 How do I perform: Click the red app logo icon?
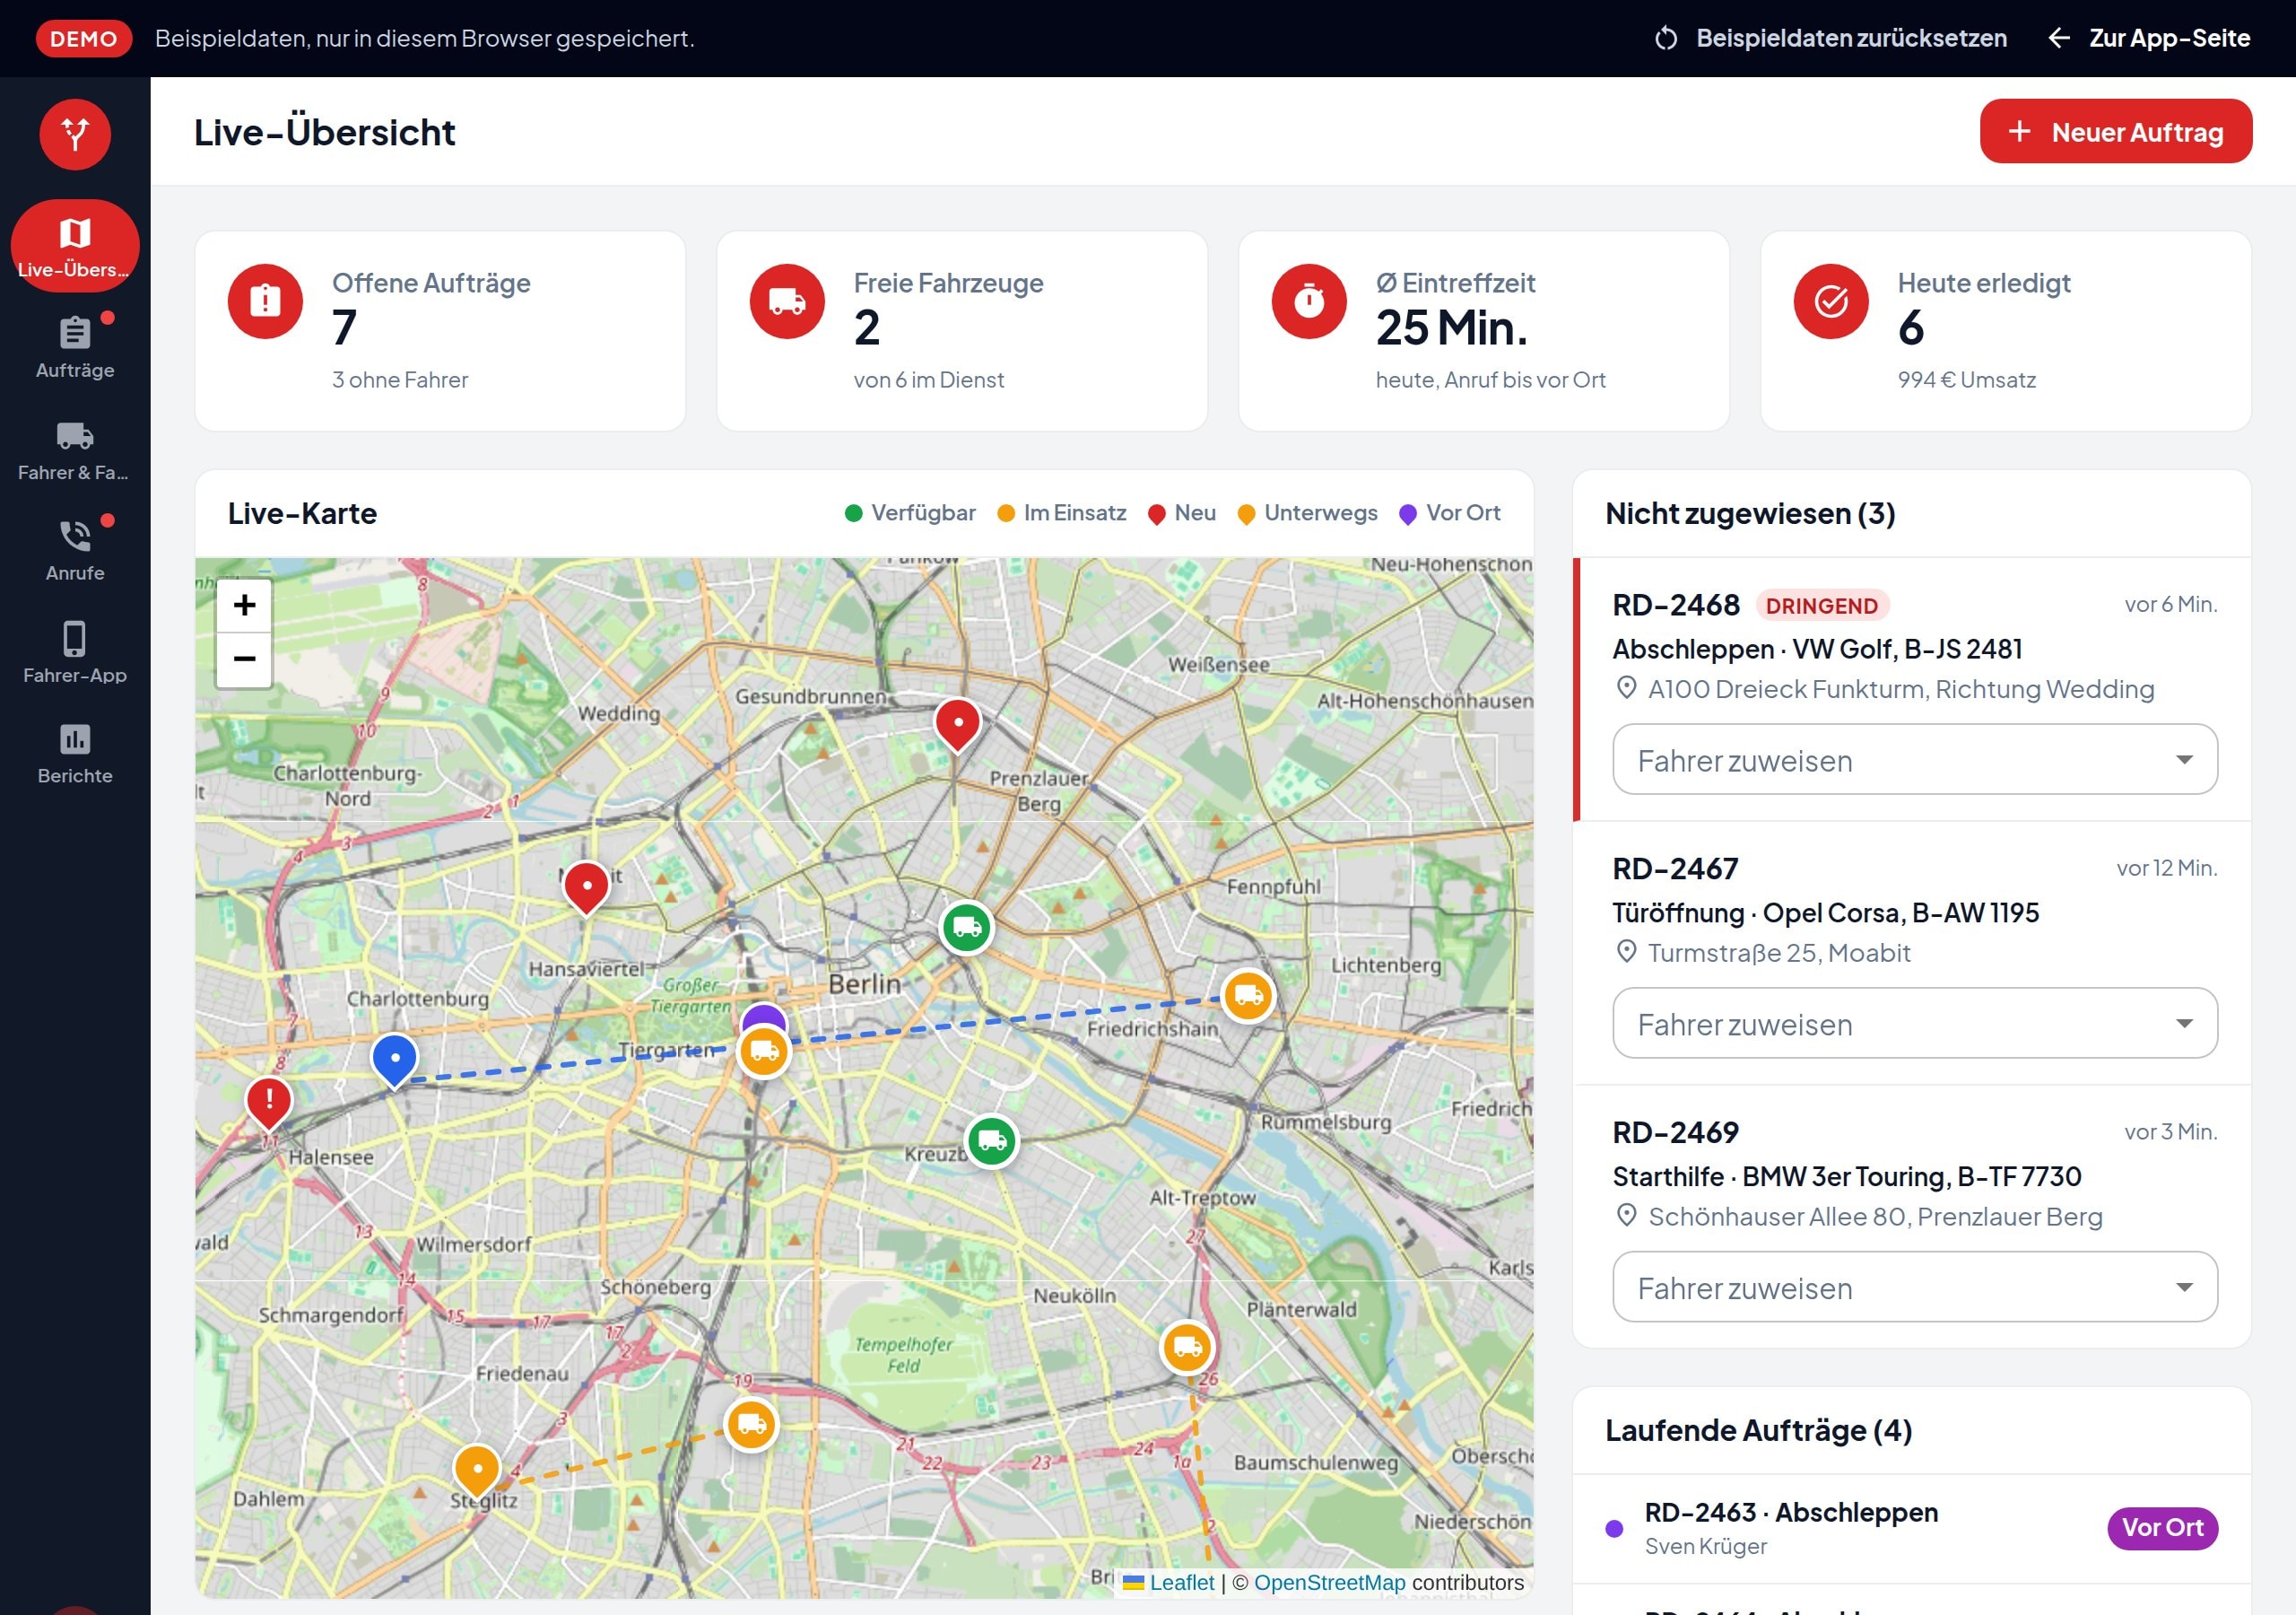point(75,134)
